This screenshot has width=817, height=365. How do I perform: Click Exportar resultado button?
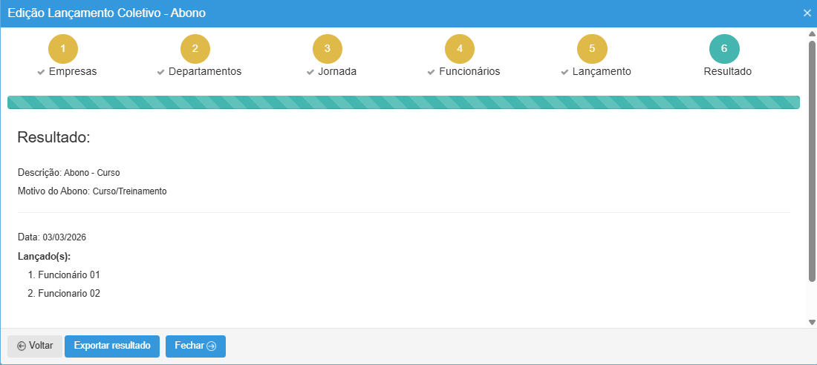112,346
